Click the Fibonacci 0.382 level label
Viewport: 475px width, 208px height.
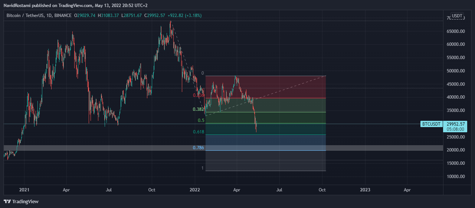pos(199,109)
